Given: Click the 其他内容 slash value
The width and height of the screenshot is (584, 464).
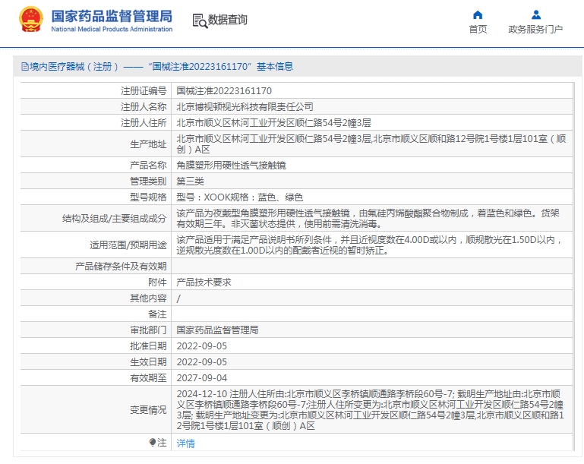Looking at the screenshot, I should (x=178, y=298).
